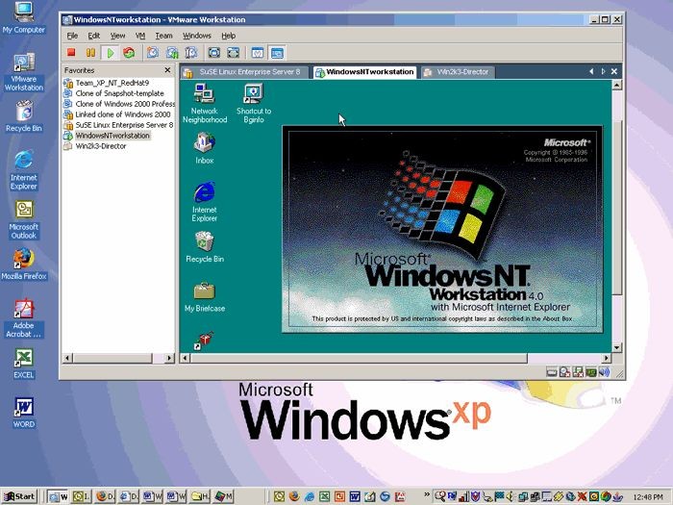Click the 12:48 PM taskbar clock

click(648, 497)
